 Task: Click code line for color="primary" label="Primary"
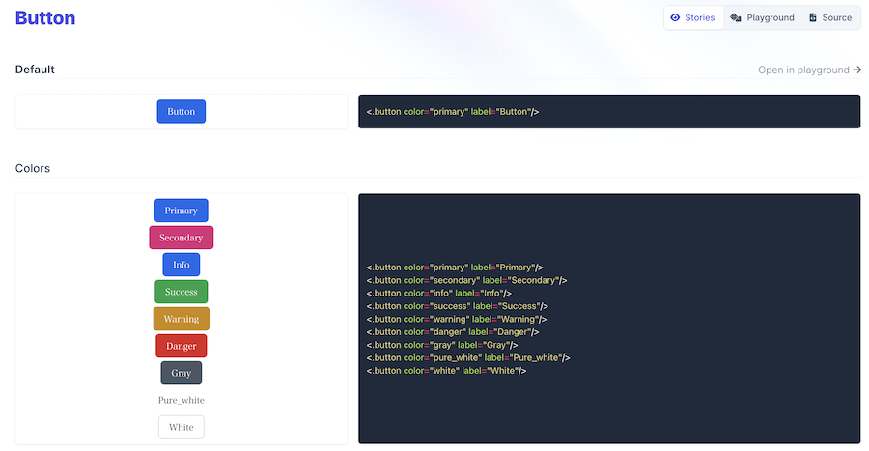click(x=455, y=268)
